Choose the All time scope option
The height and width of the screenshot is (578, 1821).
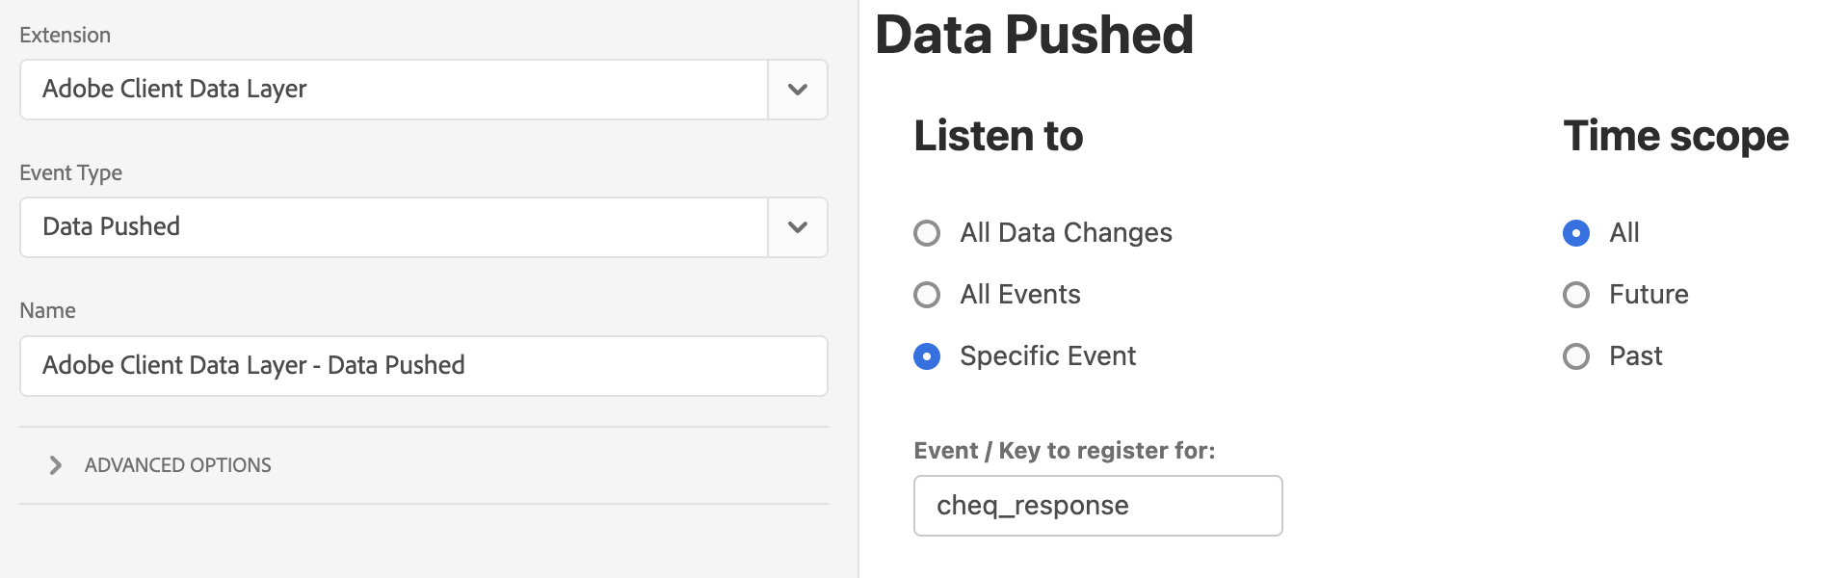[1576, 233]
